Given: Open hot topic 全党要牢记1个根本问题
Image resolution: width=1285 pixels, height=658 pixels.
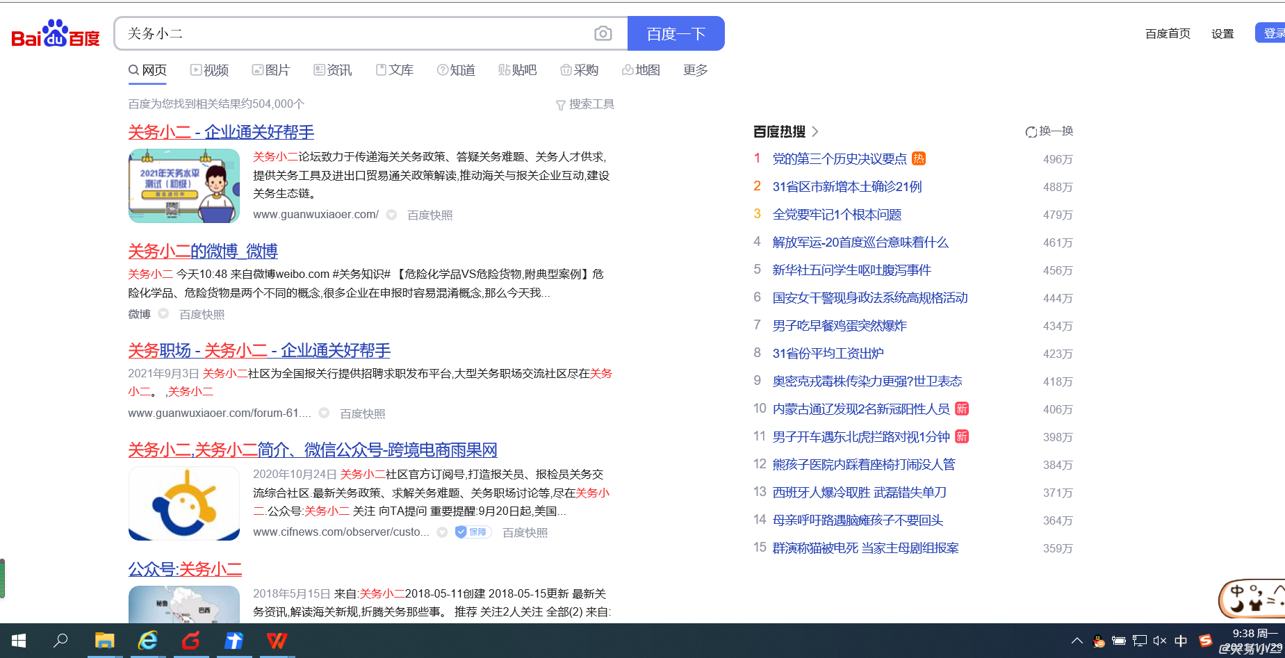Looking at the screenshot, I should 837,215.
